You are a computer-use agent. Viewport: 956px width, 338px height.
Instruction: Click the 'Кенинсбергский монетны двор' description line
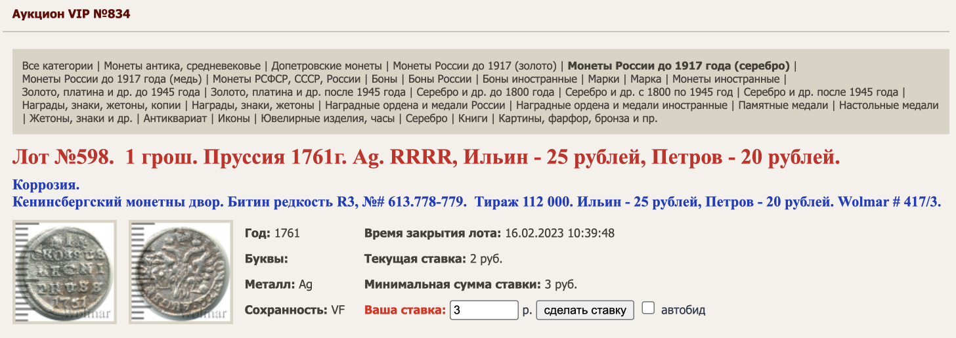point(477,202)
